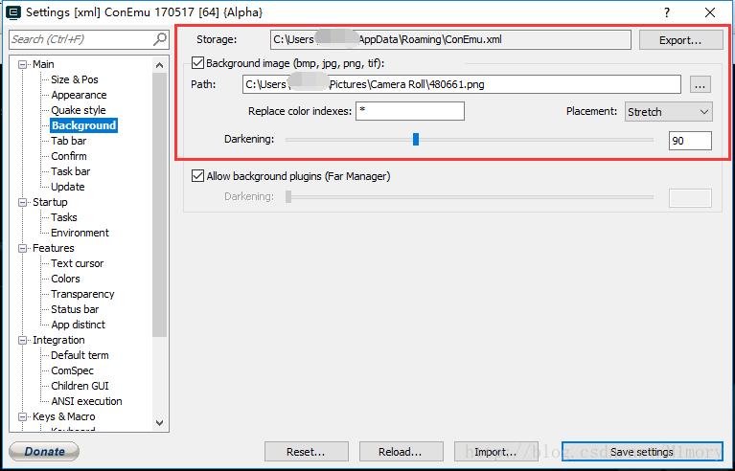Screen dimensions: 735x471
Task: Open the Tasks settings page
Action: 64,217
